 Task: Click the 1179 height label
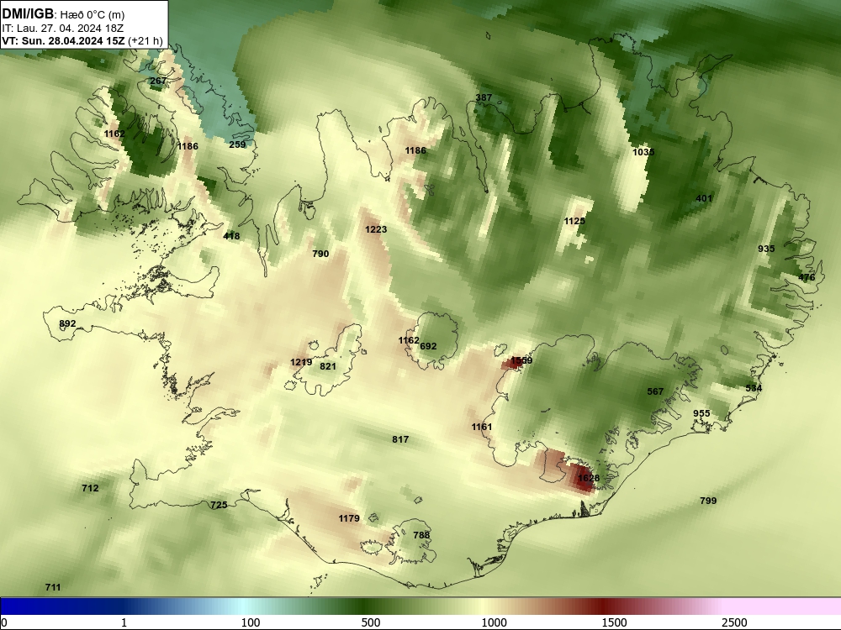(x=349, y=518)
